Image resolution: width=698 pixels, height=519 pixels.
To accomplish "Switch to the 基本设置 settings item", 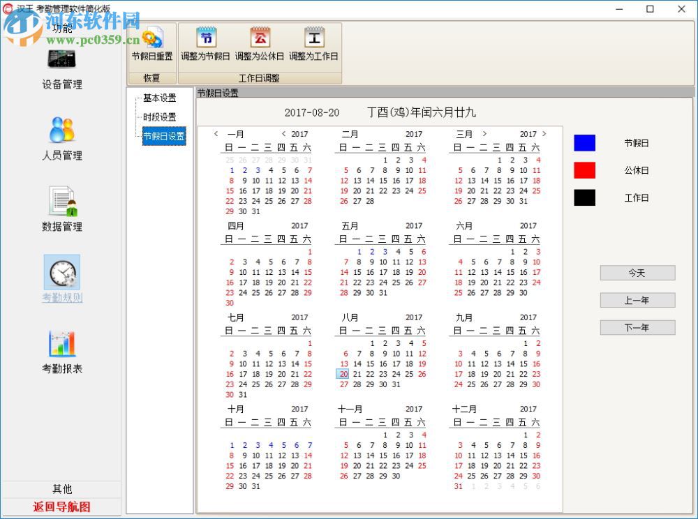I will pos(159,98).
